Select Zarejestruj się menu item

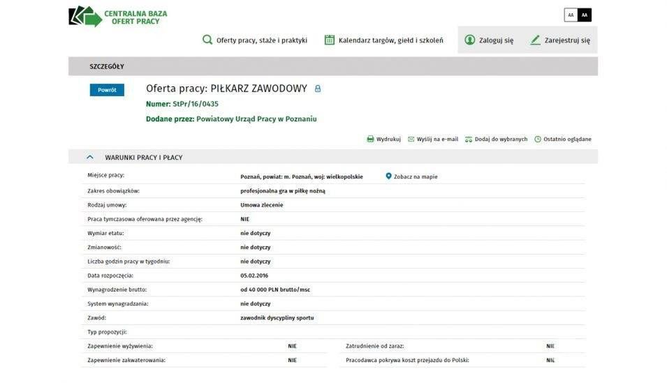(x=567, y=40)
